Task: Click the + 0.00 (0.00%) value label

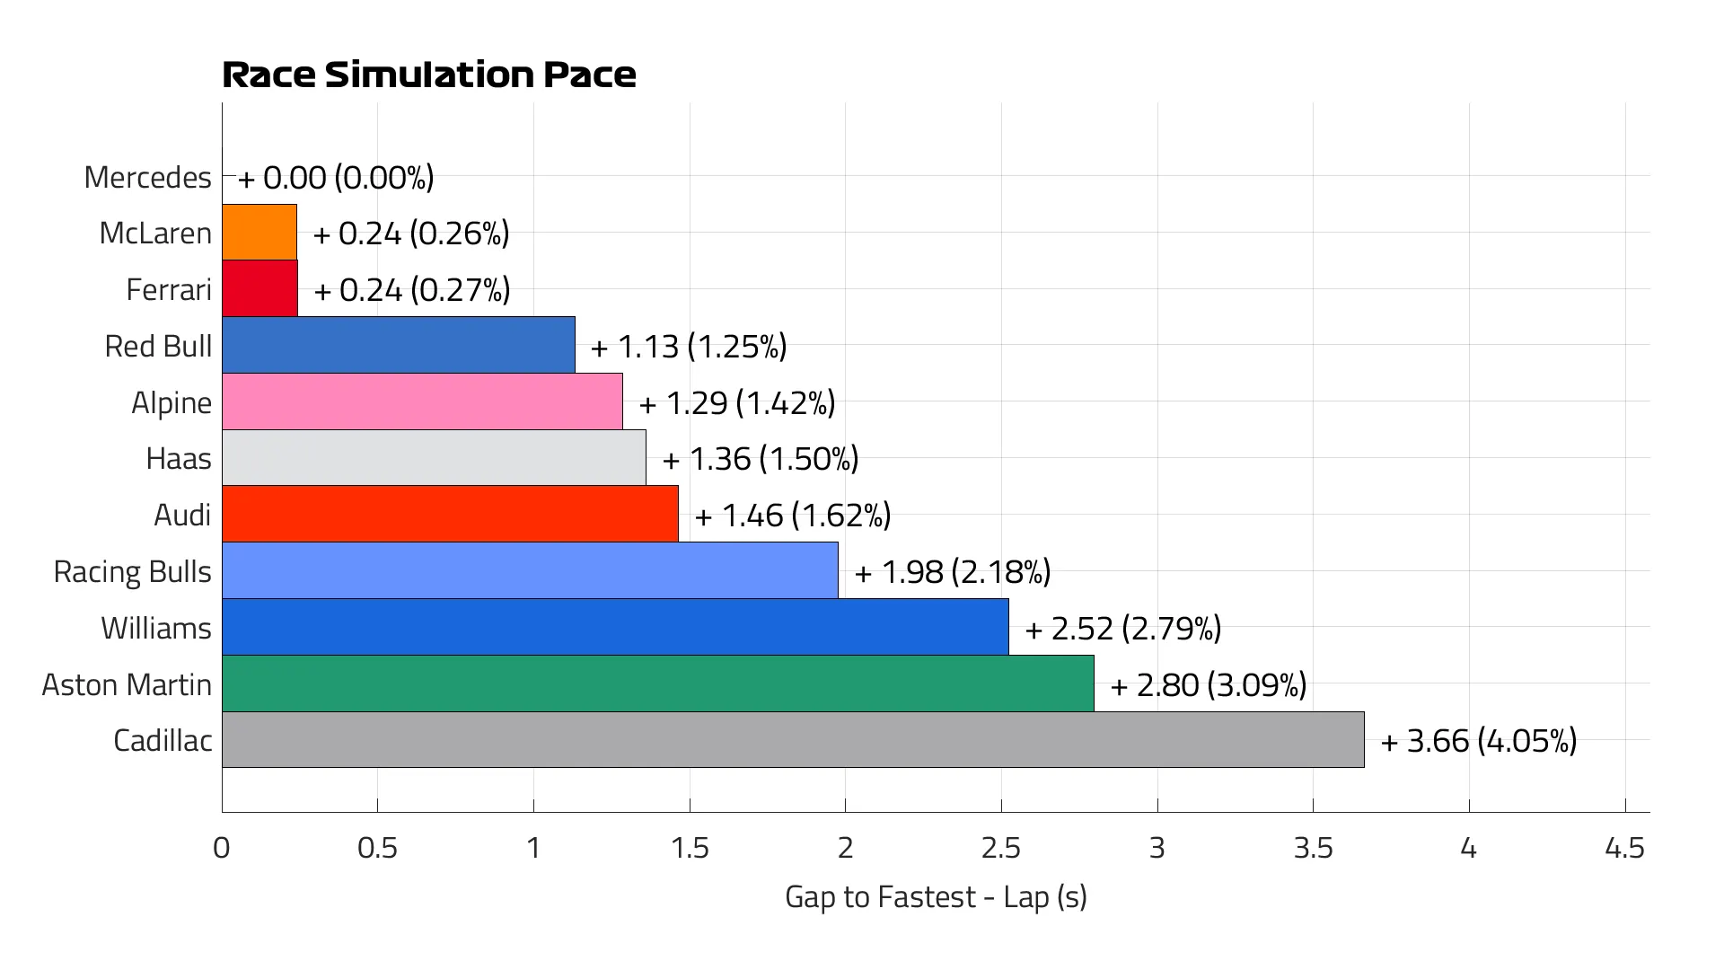Action: pos(336,178)
